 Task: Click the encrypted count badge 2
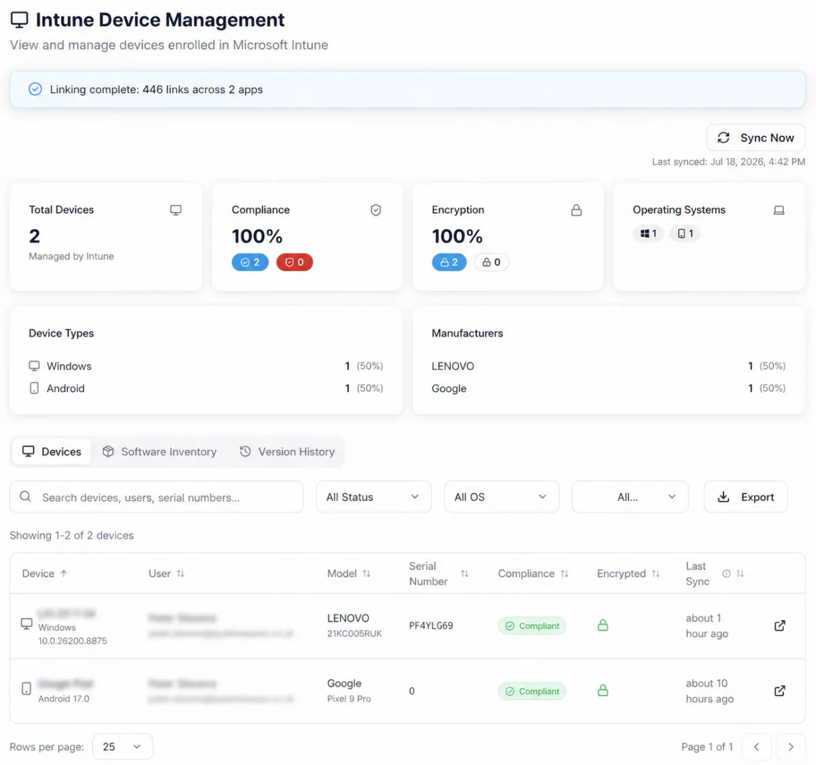(449, 262)
